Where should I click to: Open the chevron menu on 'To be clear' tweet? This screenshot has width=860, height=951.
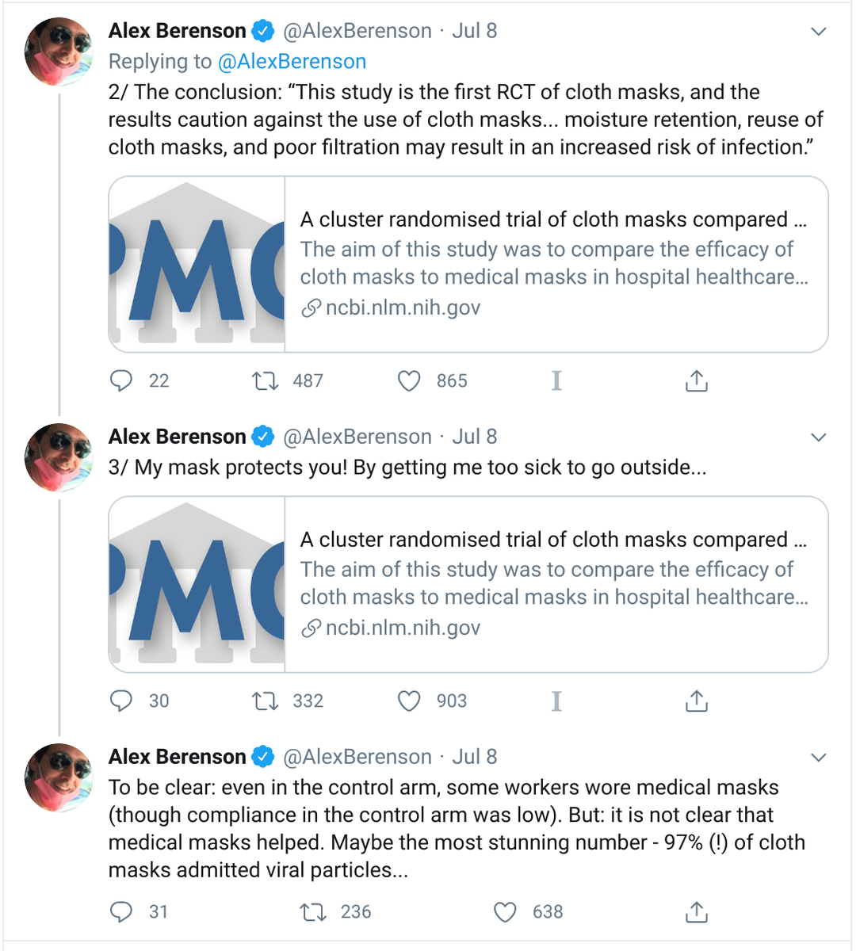point(819,758)
